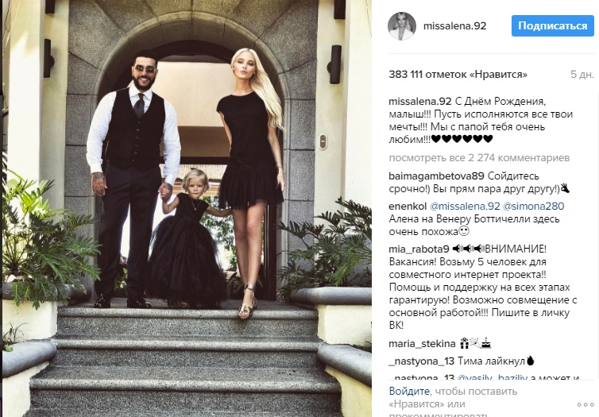Click the missalena.92 profile avatar
599x417 pixels.
click(x=401, y=25)
